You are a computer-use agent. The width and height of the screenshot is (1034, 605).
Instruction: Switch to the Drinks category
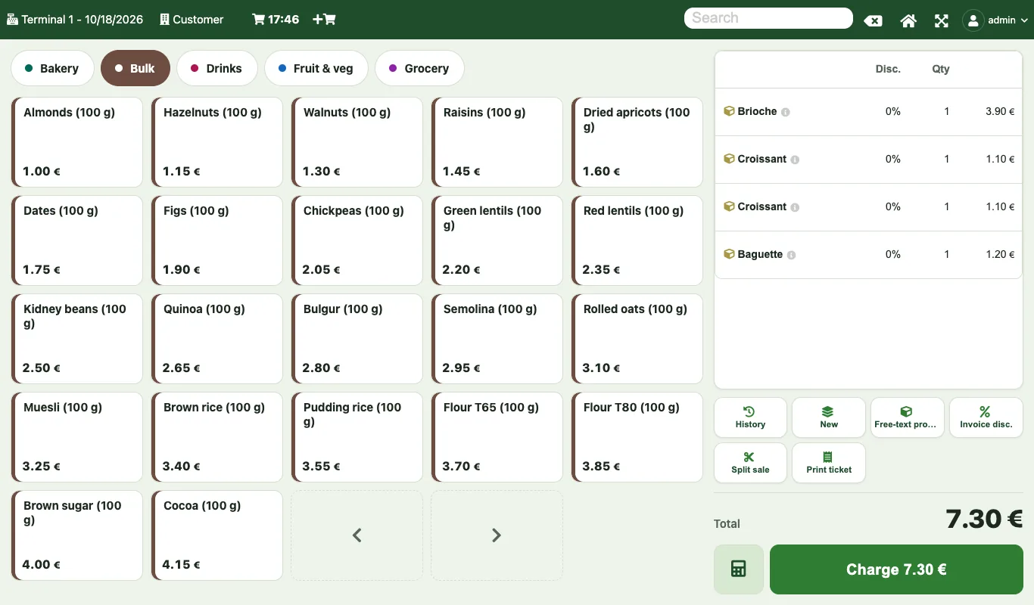coord(216,68)
